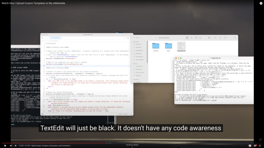264x148 pixels.
Task: Open the Finder group-by dropdown
Action: tap(210, 38)
